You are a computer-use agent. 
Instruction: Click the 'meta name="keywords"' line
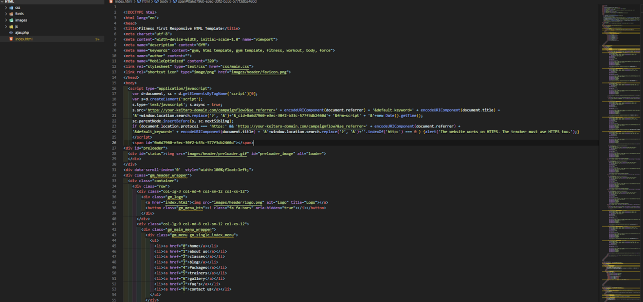(x=229, y=50)
